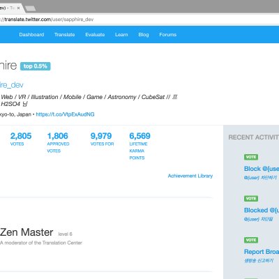Click the VOTE tag above Report entry
The image size is (279, 279).
pos(251,240)
